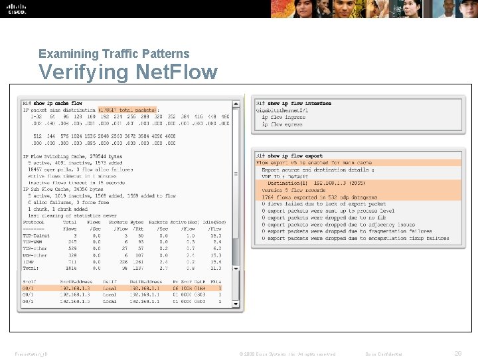Click the fragmentation failures export line

click(x=347, y=231)
